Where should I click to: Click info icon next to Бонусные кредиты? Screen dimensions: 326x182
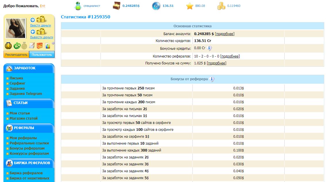(209, 48)
